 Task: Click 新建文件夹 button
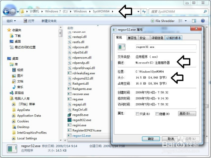(x=49, y=21)
